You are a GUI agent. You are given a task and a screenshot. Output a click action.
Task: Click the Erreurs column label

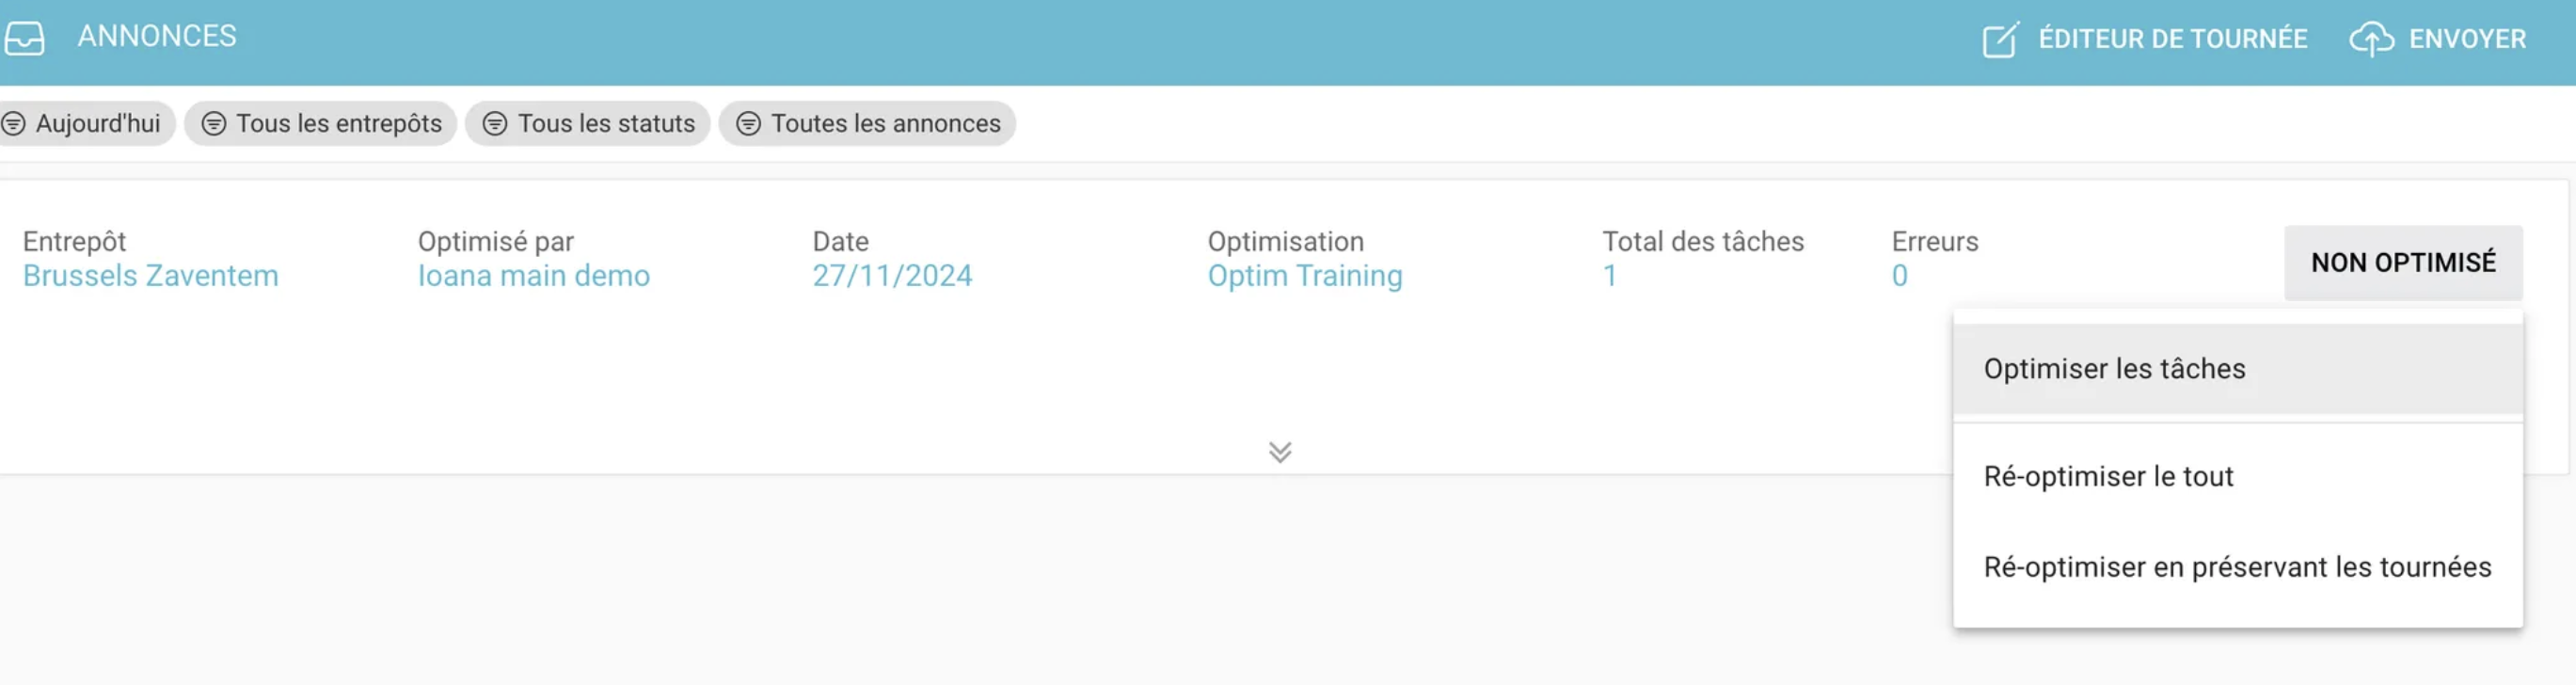click(1934, 241)
